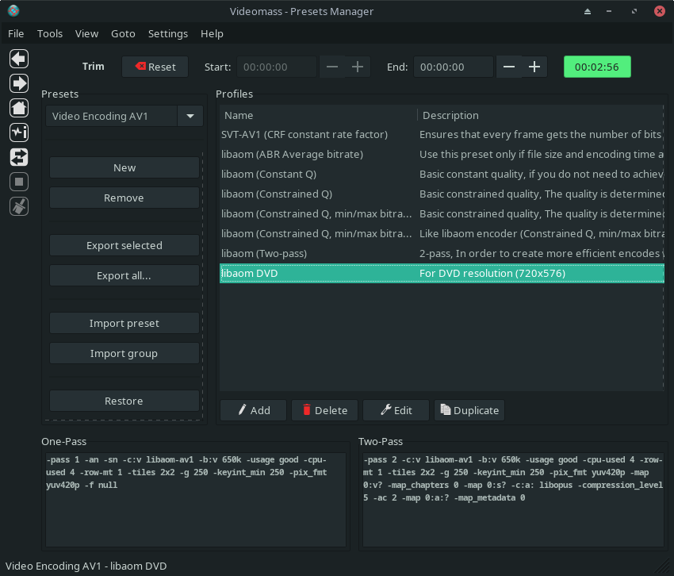The image size is (674, 576).
Task: Click status bar text 'Video Encoding AV1 - libaom DVD'
Action: (x=86, y=566)
